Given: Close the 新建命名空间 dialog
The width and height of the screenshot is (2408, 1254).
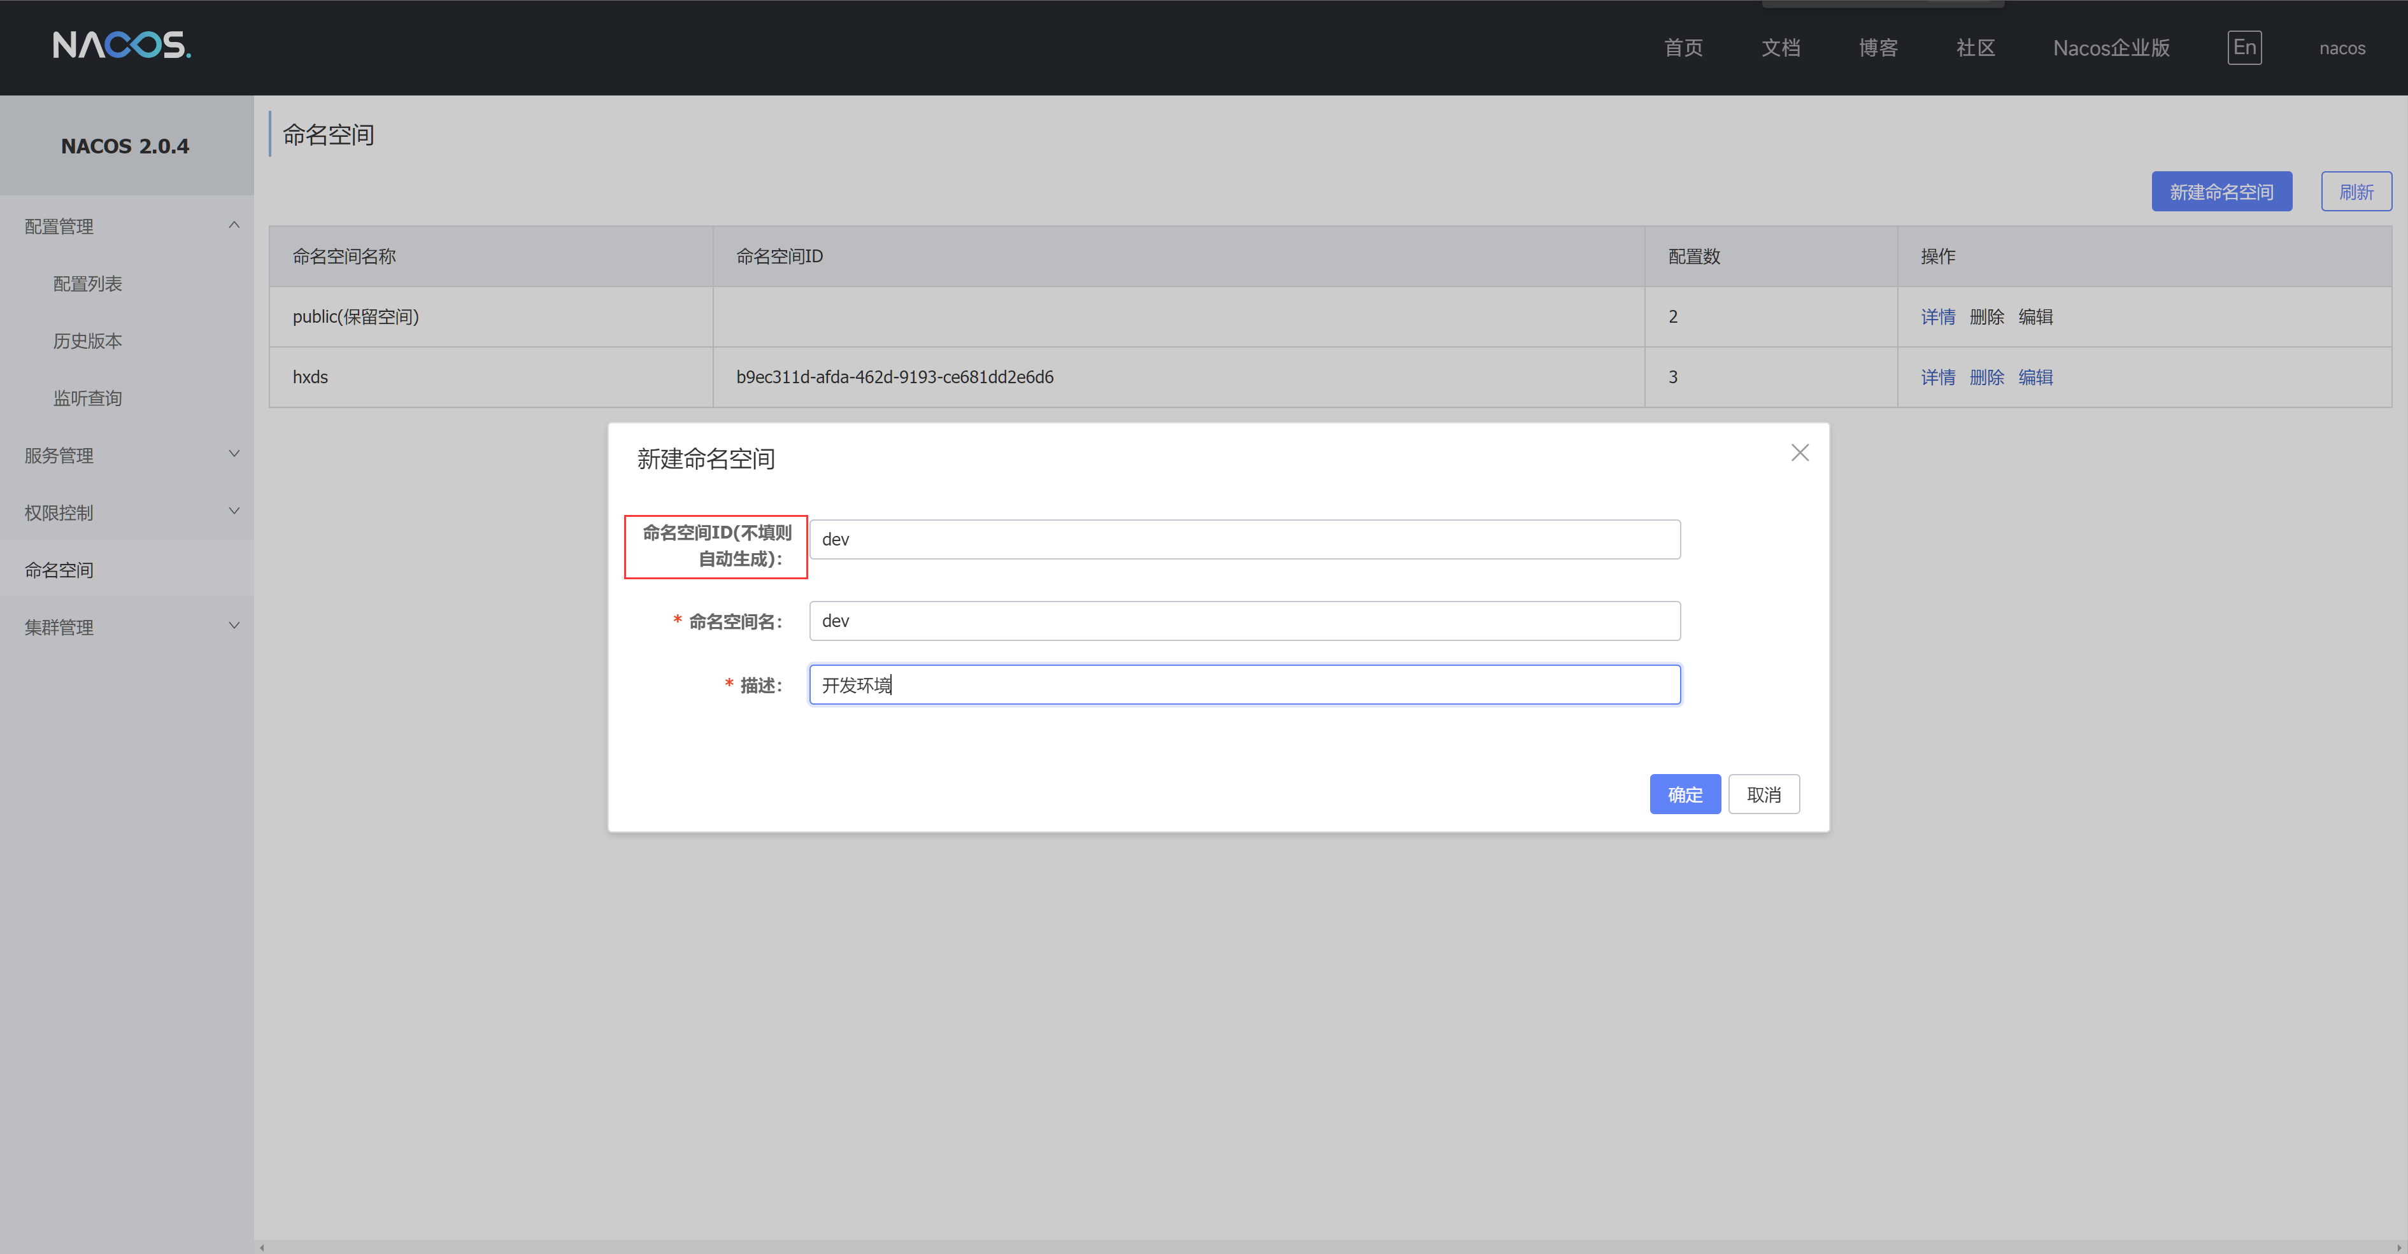Looking at the screenshot, I should point(1799,453).
